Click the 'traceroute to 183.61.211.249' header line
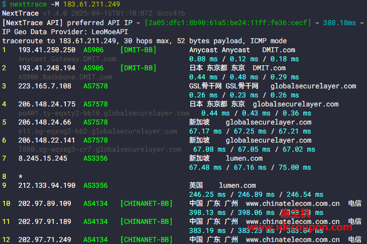367x244 pixels. 144,41
